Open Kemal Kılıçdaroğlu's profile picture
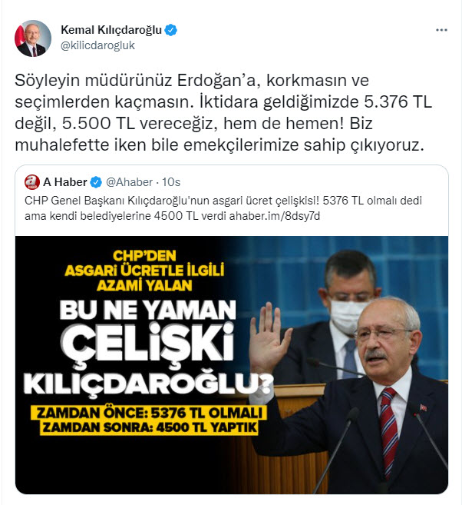Screen dimensions: 462x505 pyautogui.click(x=33, y=38)
